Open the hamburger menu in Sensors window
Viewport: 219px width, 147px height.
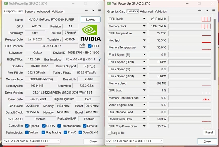(x=213, y=11)
